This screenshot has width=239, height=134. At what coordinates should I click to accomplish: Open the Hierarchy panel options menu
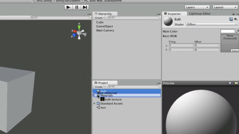[158, 14]
